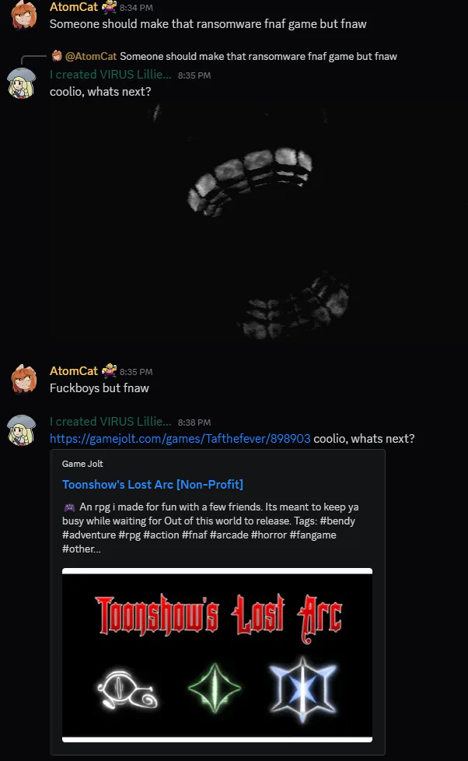Click the AtomCat username on the top message
The image size is (468, 761).
point(74,7)
